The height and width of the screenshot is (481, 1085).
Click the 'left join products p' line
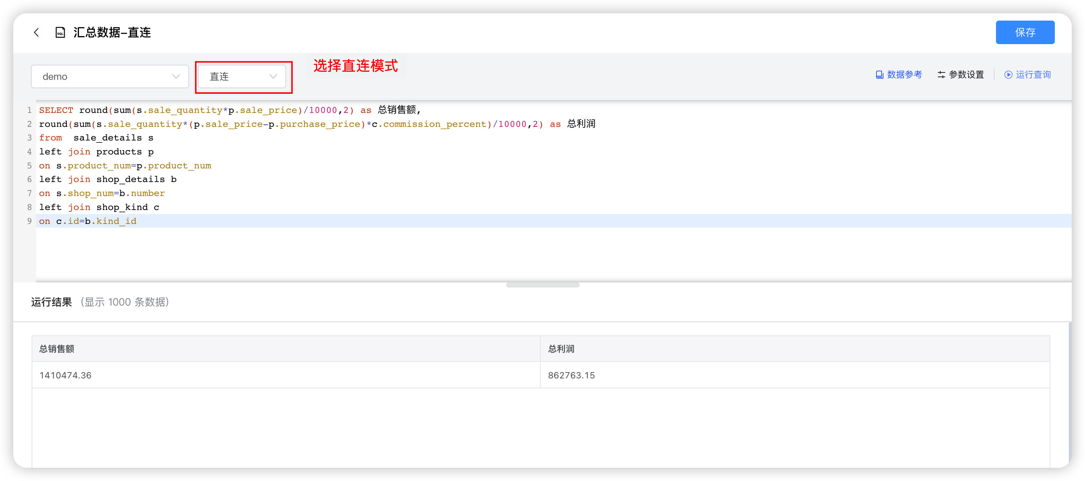96,152
